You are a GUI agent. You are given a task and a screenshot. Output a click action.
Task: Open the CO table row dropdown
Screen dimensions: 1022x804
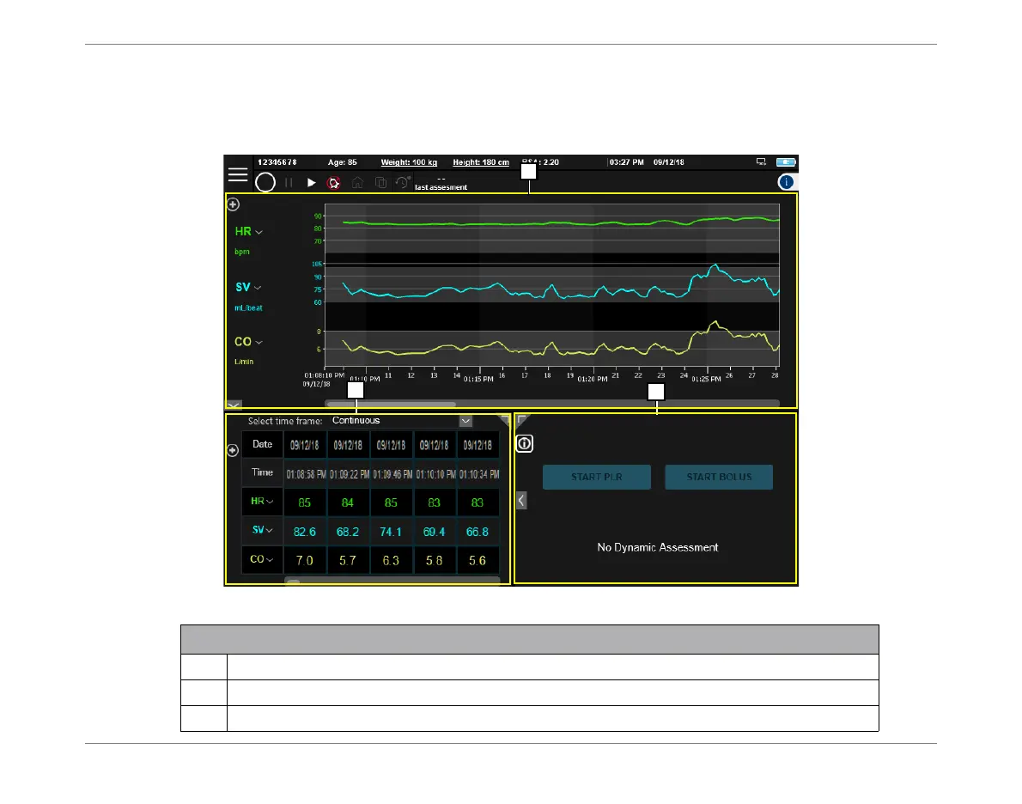point(269,560)
